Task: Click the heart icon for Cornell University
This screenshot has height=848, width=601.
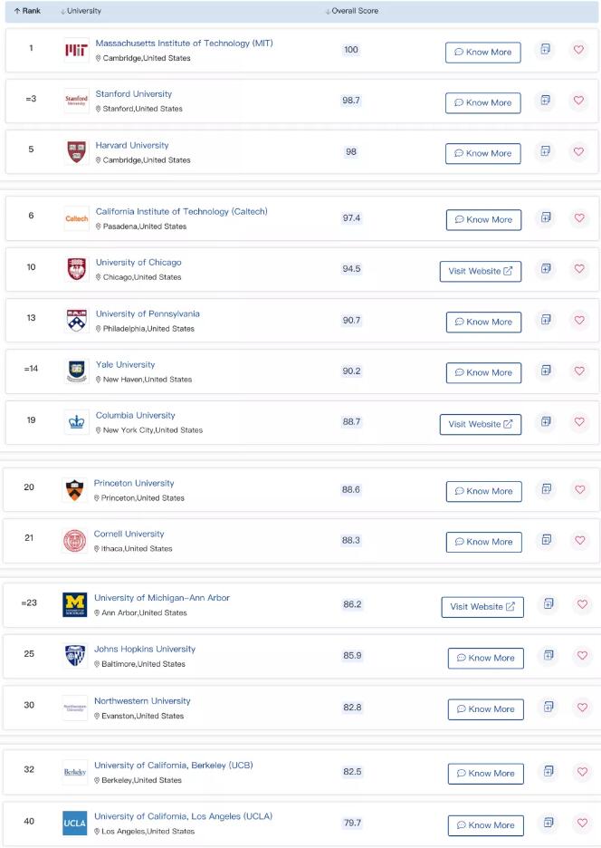Action: 579,540
